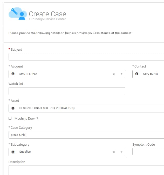Click the SHUTTERFLY account name

[28, 74]
